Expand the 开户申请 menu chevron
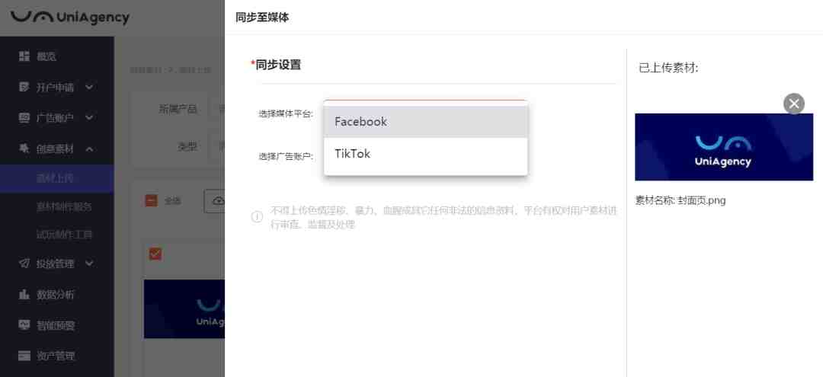The width and height of the screenshot is (823, 377). 89,87
